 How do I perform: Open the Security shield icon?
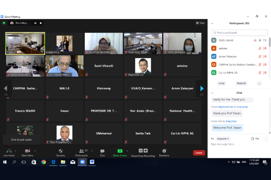(x=61, y=151)
